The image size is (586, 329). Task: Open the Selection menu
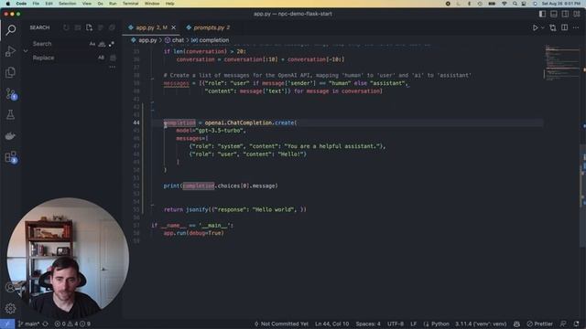point(67,4)
